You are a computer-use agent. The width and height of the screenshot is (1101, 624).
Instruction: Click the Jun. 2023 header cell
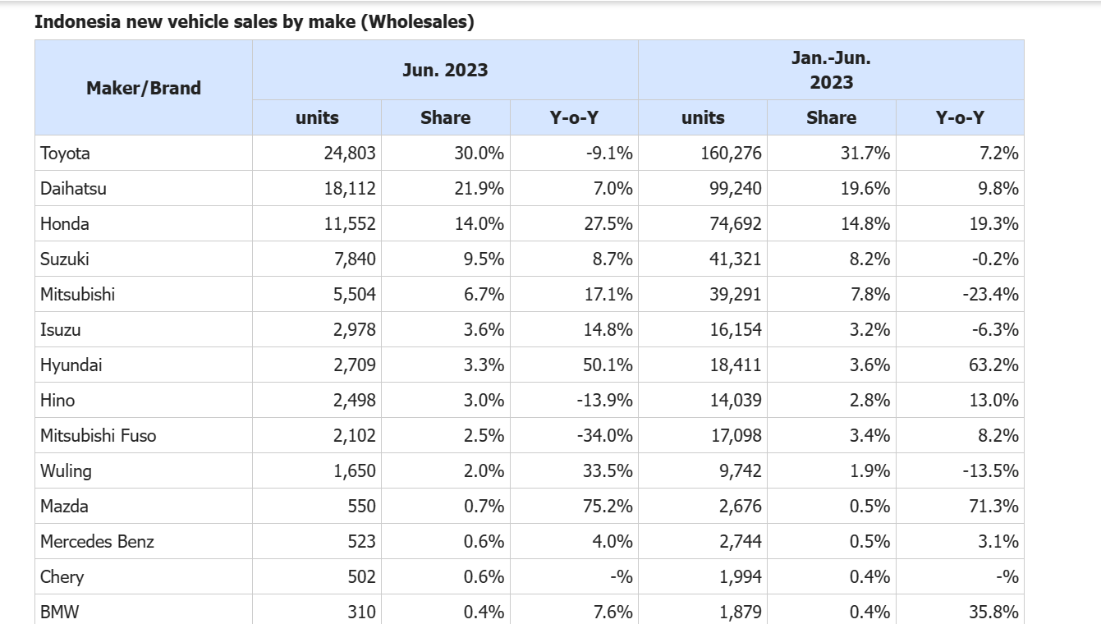[x=445, y=71]
